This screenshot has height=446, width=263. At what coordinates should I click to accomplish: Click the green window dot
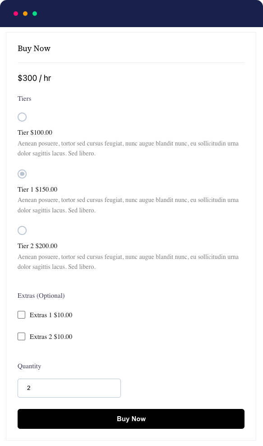pyautogui.click(x=35, y=14)
